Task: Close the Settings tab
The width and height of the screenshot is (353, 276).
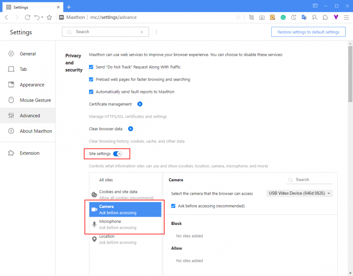Action: click(58, 7)
